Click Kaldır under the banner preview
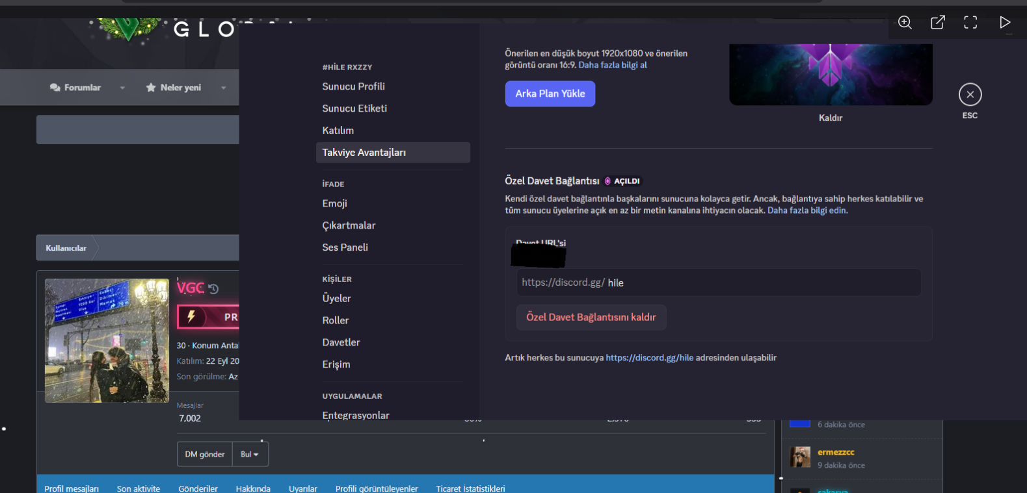The image size is (1027, 493). 831,118
